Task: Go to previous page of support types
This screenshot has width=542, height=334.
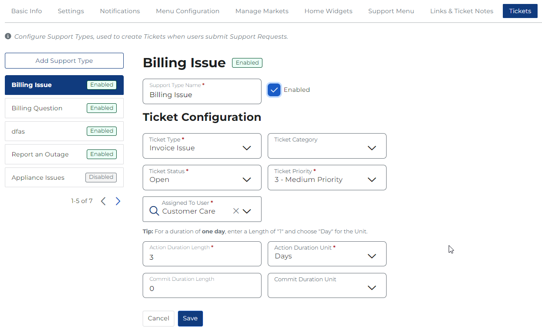Action: click(x=103, y=201)
